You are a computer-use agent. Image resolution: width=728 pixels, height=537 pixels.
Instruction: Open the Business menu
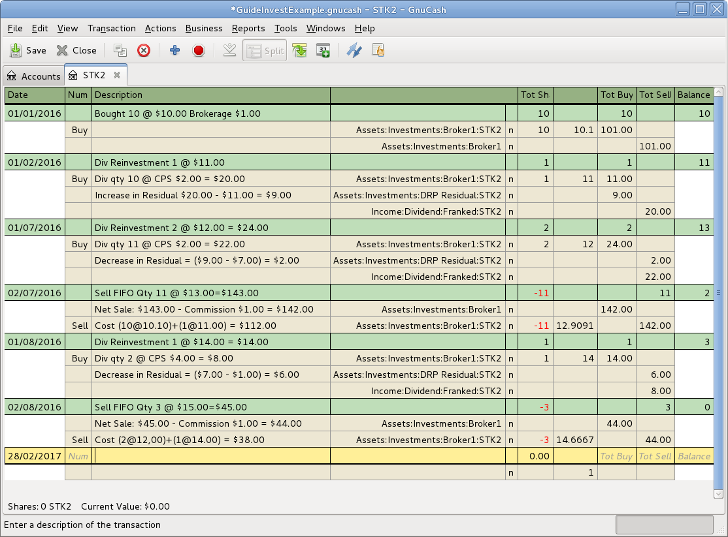[x=204, y=28]
